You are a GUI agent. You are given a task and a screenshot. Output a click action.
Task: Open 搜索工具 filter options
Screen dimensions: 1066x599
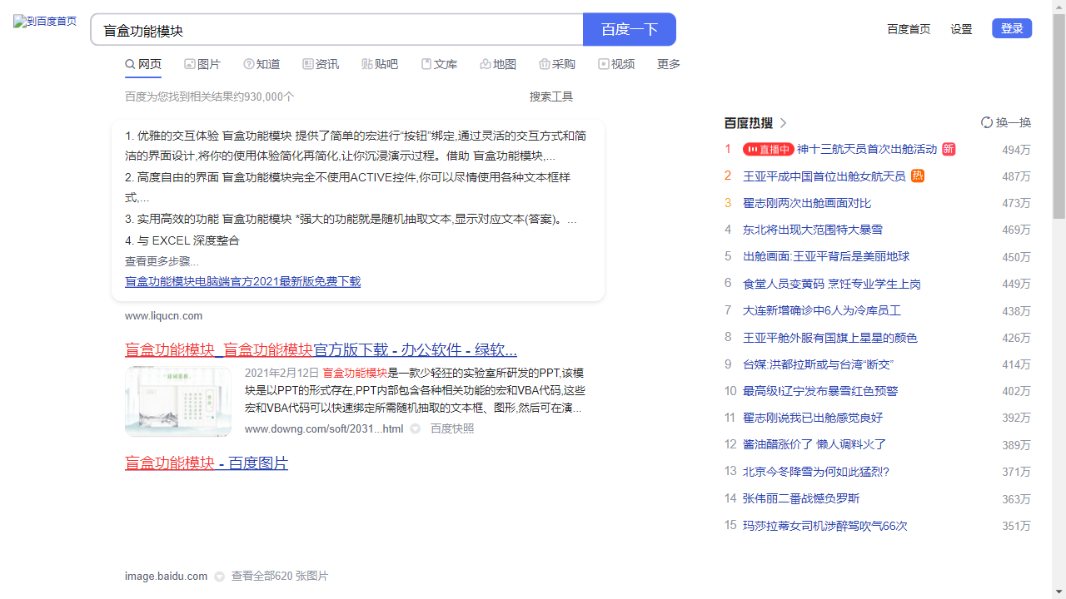click(551, 97)
